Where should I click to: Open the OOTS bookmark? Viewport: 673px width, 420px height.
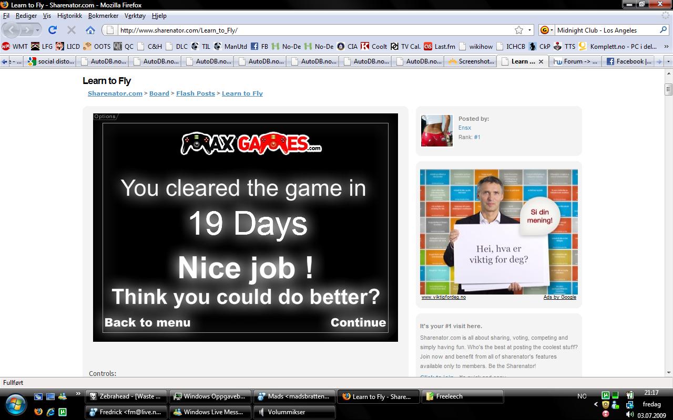pyautogui.click(x=97, y=46)
